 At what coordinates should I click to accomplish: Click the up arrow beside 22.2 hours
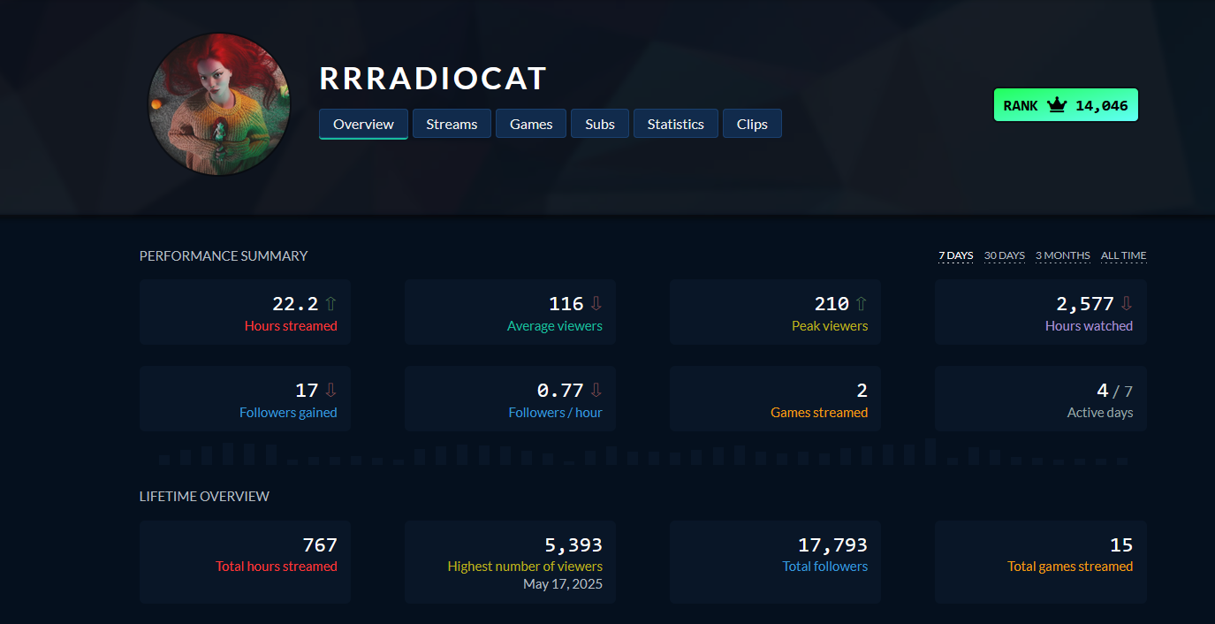331,304
